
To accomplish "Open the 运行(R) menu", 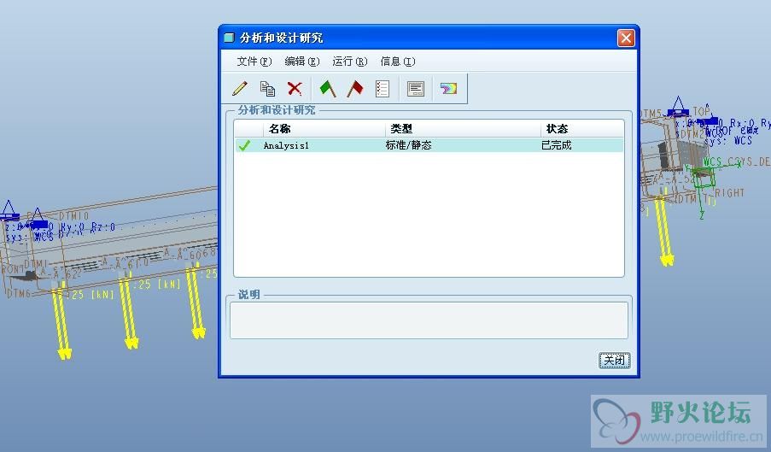I will pos(349,62).
